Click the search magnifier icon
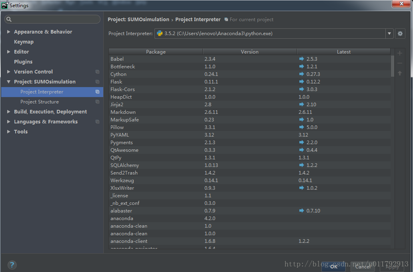This screenshot has width=413, height=272. 9,19
